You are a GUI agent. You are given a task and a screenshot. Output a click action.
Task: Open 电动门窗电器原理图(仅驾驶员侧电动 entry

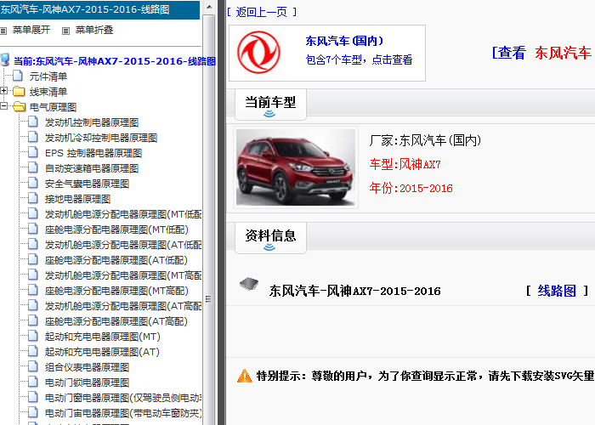coord(123,398)
